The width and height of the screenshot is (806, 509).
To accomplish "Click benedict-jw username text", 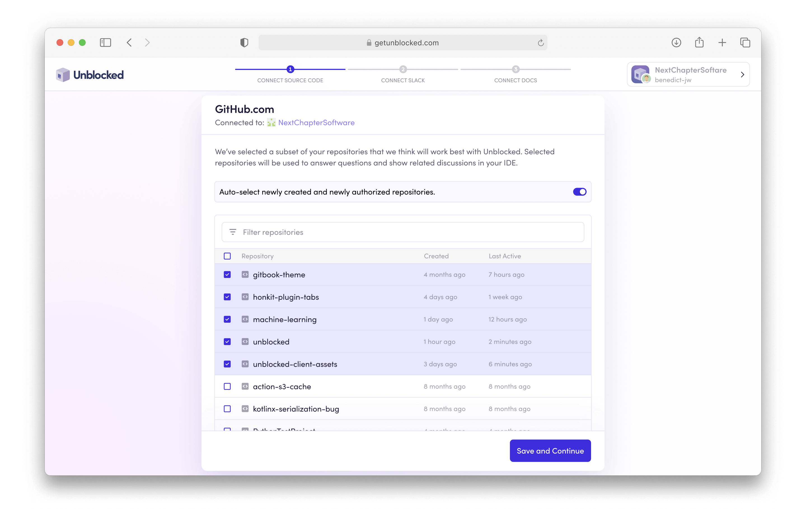I will 673,80.
